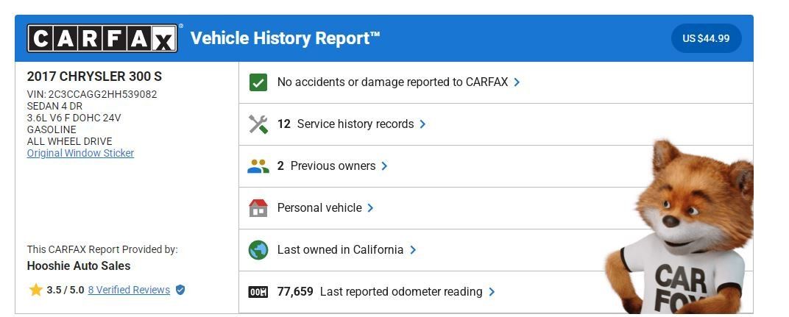This screenshot has height=317, width=789.
Task: Click the 12 Service history records row
Action: [x=495, y=124]
